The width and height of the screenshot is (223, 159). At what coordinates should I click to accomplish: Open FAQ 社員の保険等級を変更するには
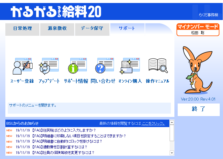coord(63,153)
